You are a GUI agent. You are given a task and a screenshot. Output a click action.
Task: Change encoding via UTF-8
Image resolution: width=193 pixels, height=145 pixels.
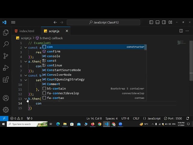pyautogui.click(x=125, y=118)
